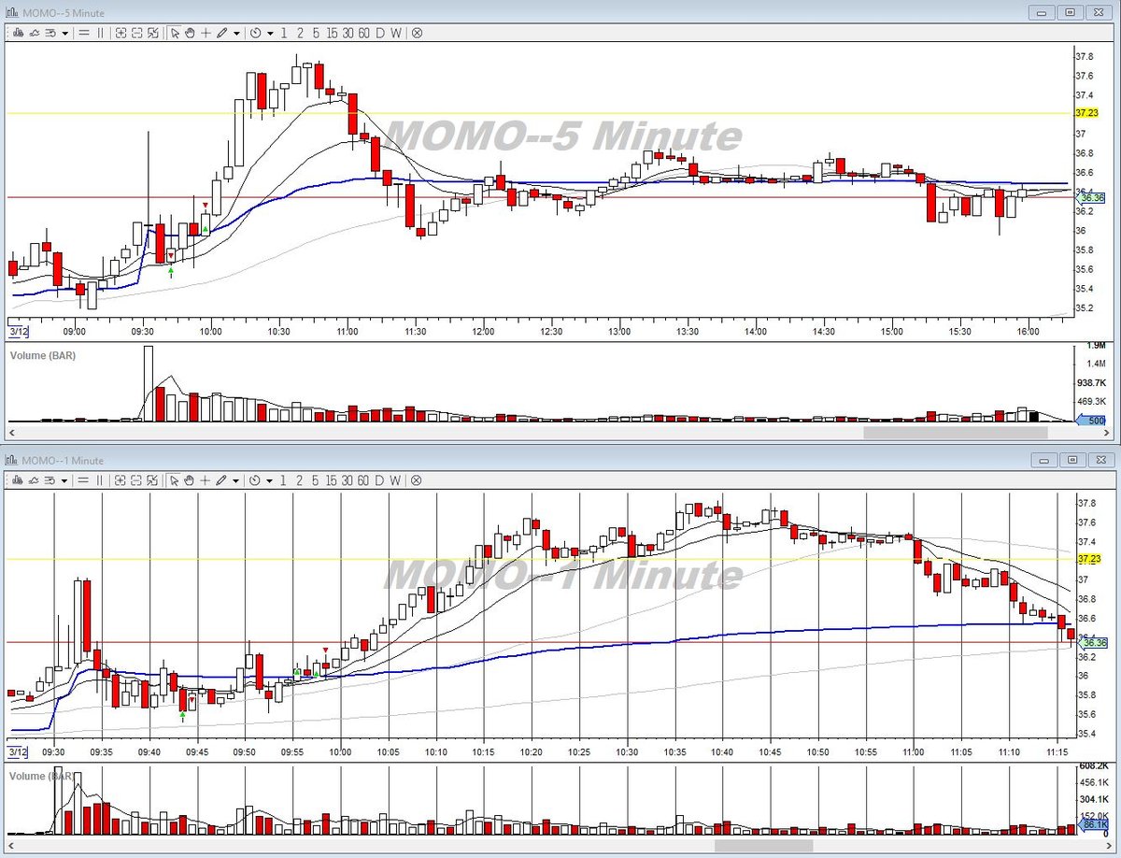Switch 1 Minute chart to 60 interval

pyautogui.click(x=363, y=479)
